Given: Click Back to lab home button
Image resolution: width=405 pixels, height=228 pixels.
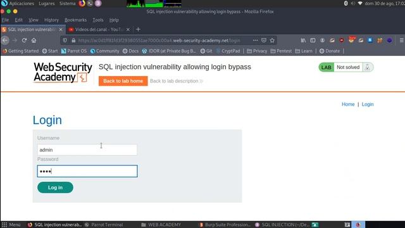Looking at the screenshot, I should pyautogui.click(x=123, y=81).
